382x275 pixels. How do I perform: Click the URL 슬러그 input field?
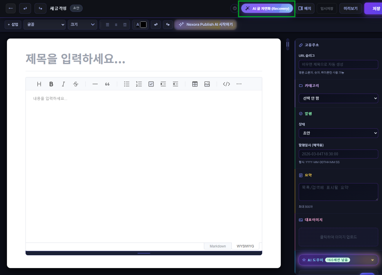(338, 64)
